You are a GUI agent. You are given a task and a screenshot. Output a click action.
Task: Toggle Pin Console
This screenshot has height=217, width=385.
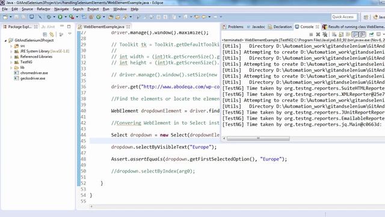tap(371, 34)
